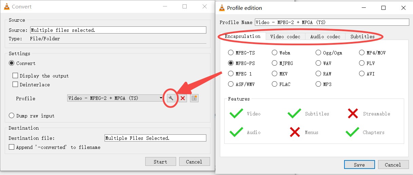Image resolution: width=413 pixels, height=175 pixels.
Task: Select FLAC as encapsulation
Action: pos(275,84)
